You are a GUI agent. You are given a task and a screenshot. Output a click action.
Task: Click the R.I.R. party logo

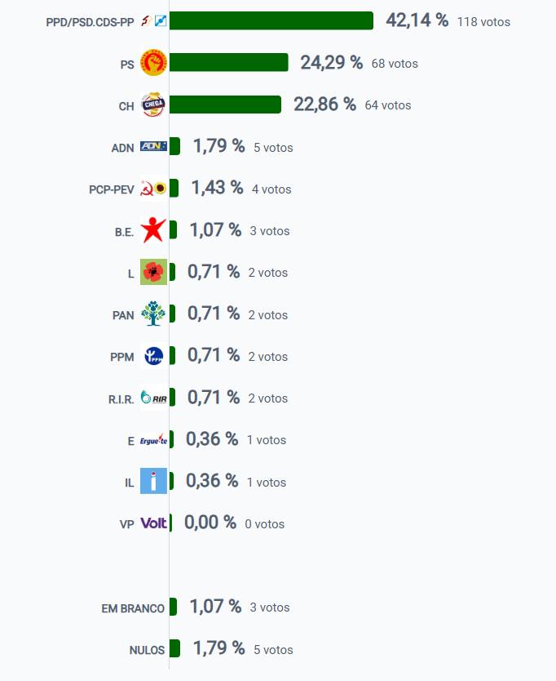point(153,398)
